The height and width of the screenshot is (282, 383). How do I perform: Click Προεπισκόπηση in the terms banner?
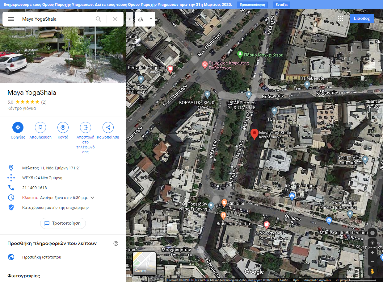click(252, 5)
